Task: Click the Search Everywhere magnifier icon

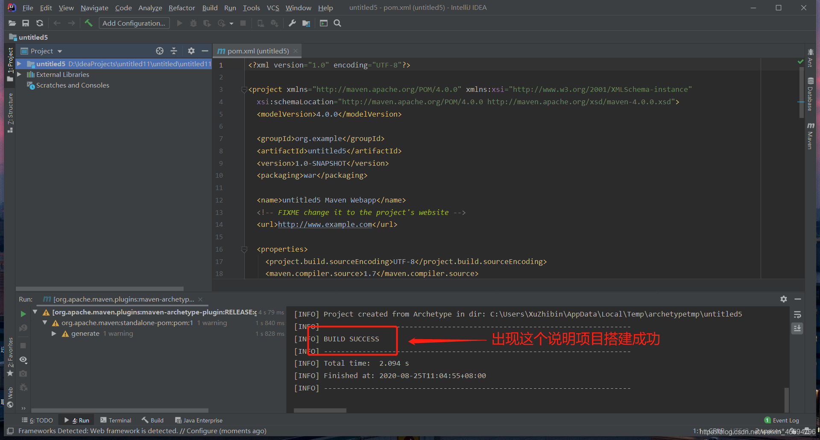Action: pyautogui.click(x=337, y=23)
